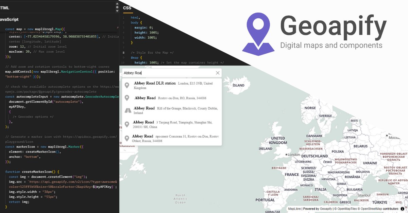Open the Geoapify link in map attribution
The width and height of the screenshot is (408, 213).
pos(326,209)
